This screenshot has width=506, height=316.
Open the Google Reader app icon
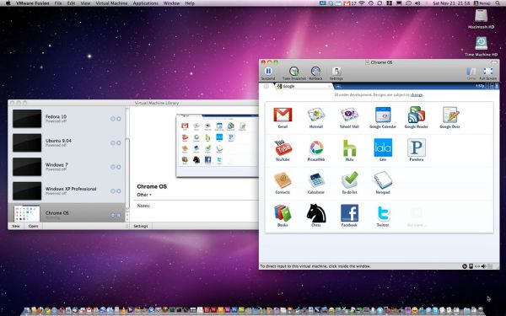tap(417, 118)
